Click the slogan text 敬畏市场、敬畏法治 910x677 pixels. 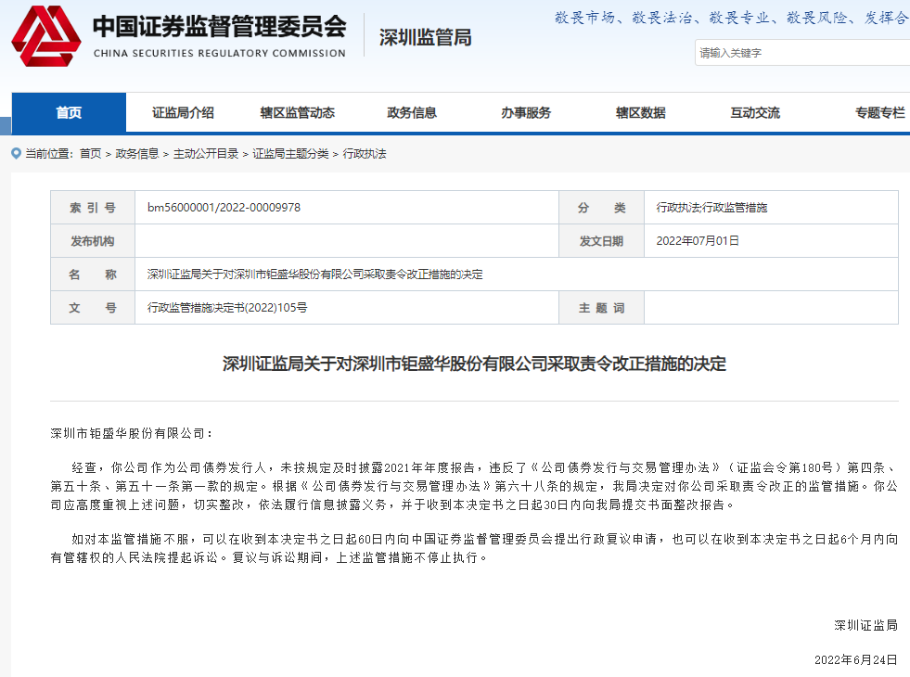(x=624, y=18)
